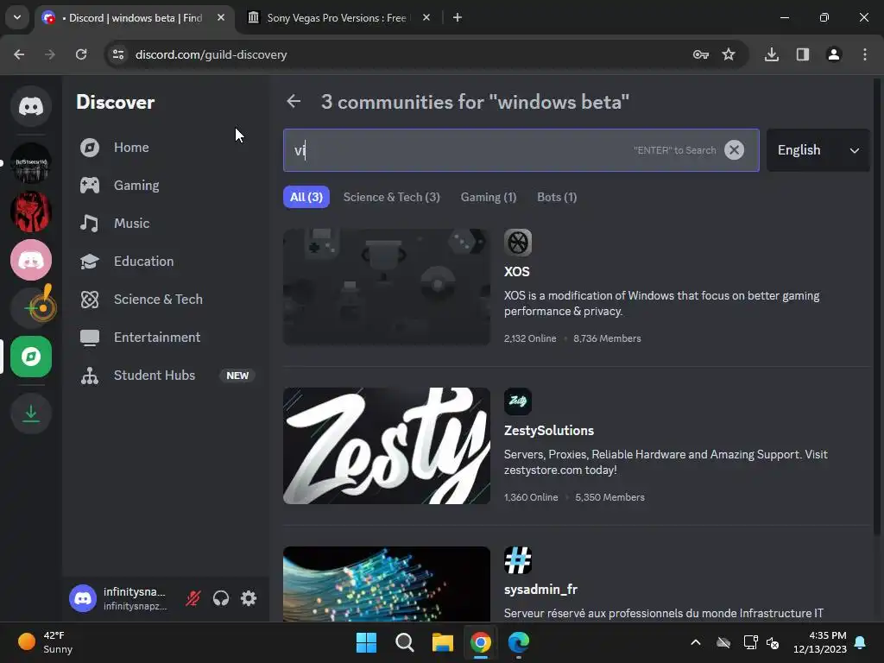Viewport: 884px width, 663px height.
Task: Select the Gaming (1) filter tab
Action: (x=489, y=197)
